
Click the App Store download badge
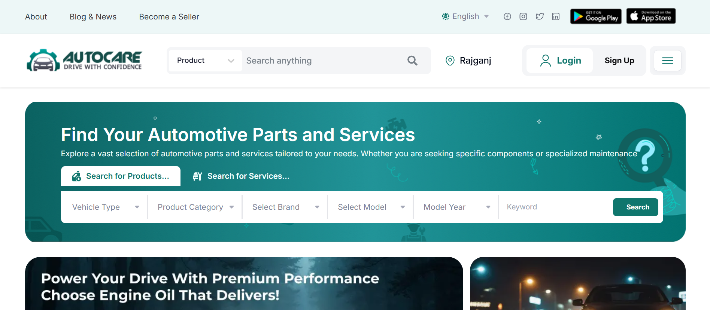click(651, 16)
